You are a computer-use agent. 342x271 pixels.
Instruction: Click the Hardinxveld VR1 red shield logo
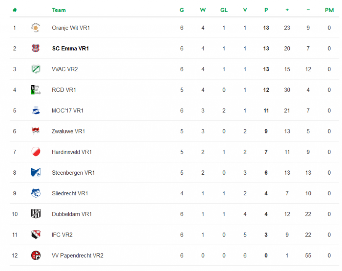pyautogui.click(x=36, y=152)
